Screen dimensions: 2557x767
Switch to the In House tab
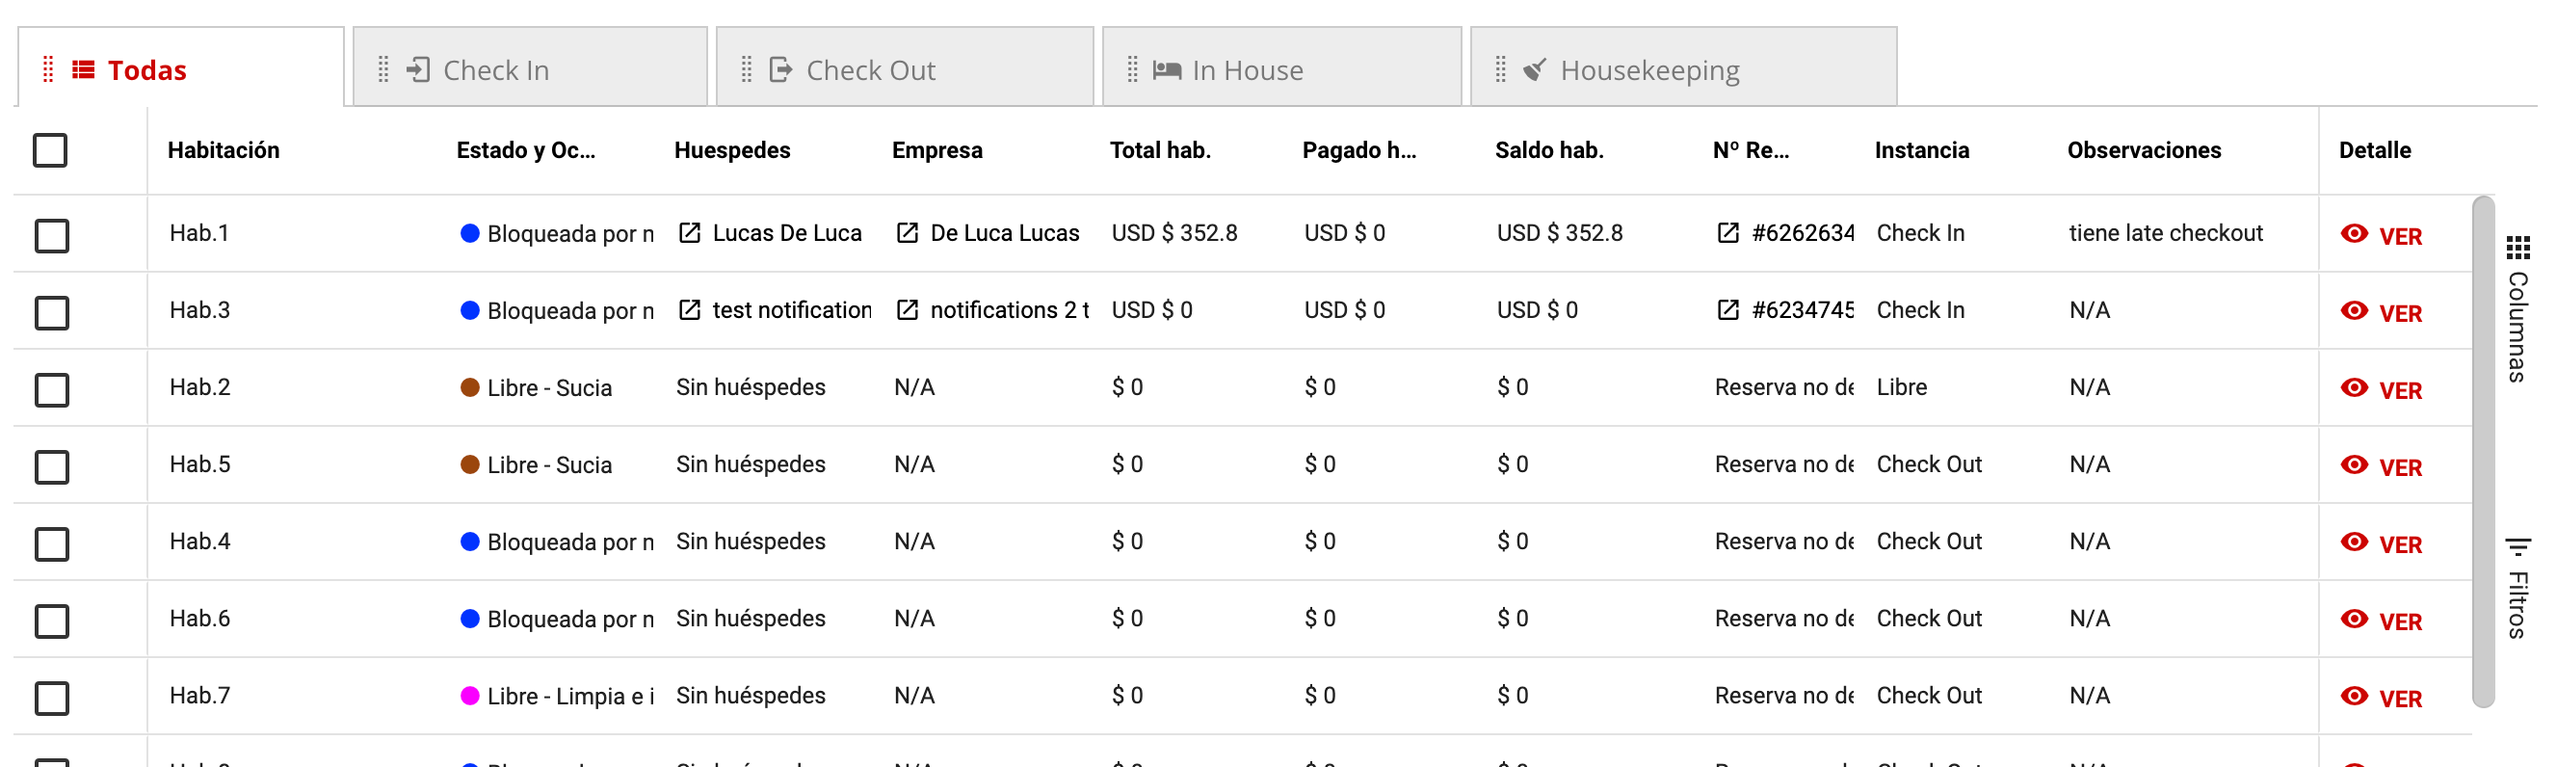(x=1246, y=69)
